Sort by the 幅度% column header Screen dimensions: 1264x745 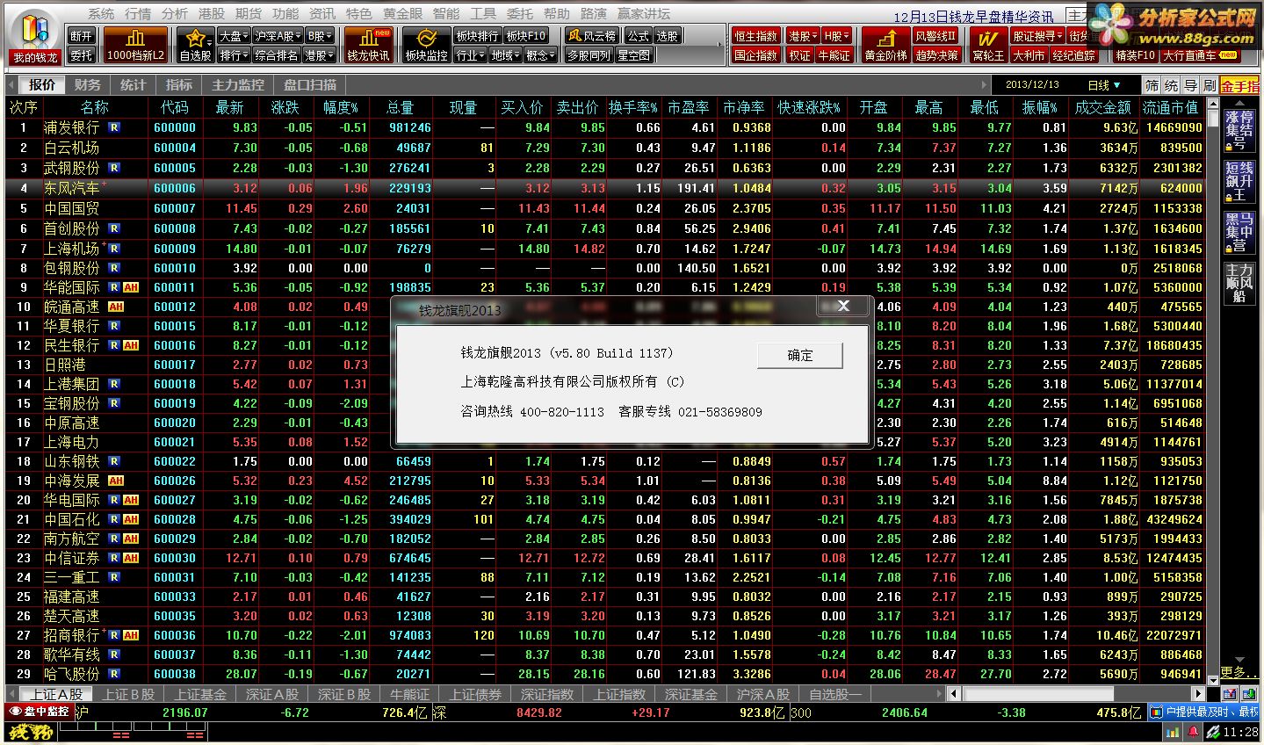click(x=341, y=107)
